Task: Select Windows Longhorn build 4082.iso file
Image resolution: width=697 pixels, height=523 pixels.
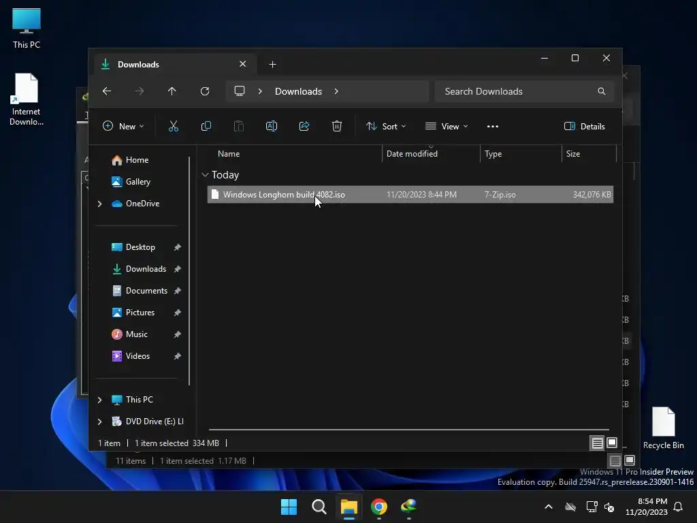Action: pyautogui.click(x=410, y=195)
